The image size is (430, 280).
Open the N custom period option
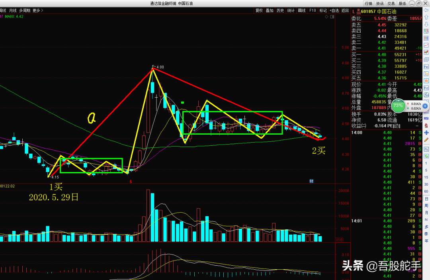(426, 220)
